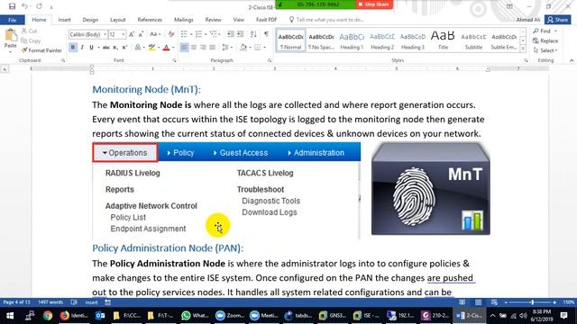577x324 pixels.
Task: Increase paragraph indent
Action: pos(240,34)
